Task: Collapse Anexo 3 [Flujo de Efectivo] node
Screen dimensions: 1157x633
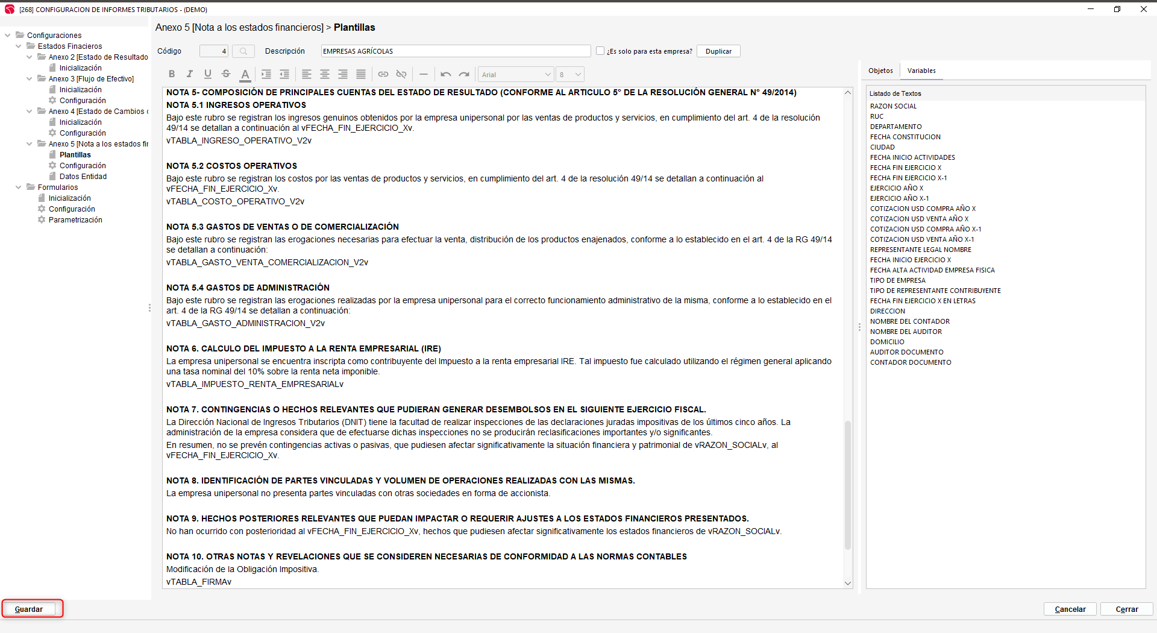Action: tap(30, 79)
